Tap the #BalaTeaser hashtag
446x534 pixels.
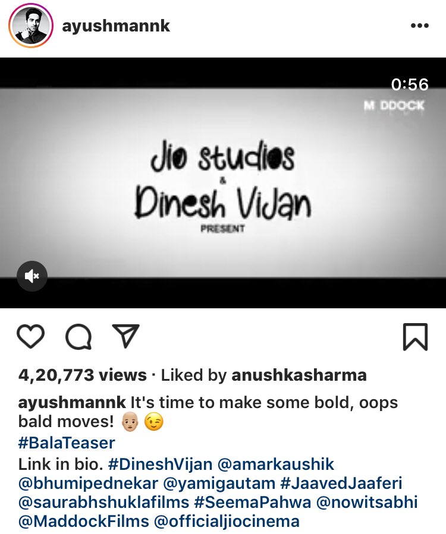click(67, 443)
